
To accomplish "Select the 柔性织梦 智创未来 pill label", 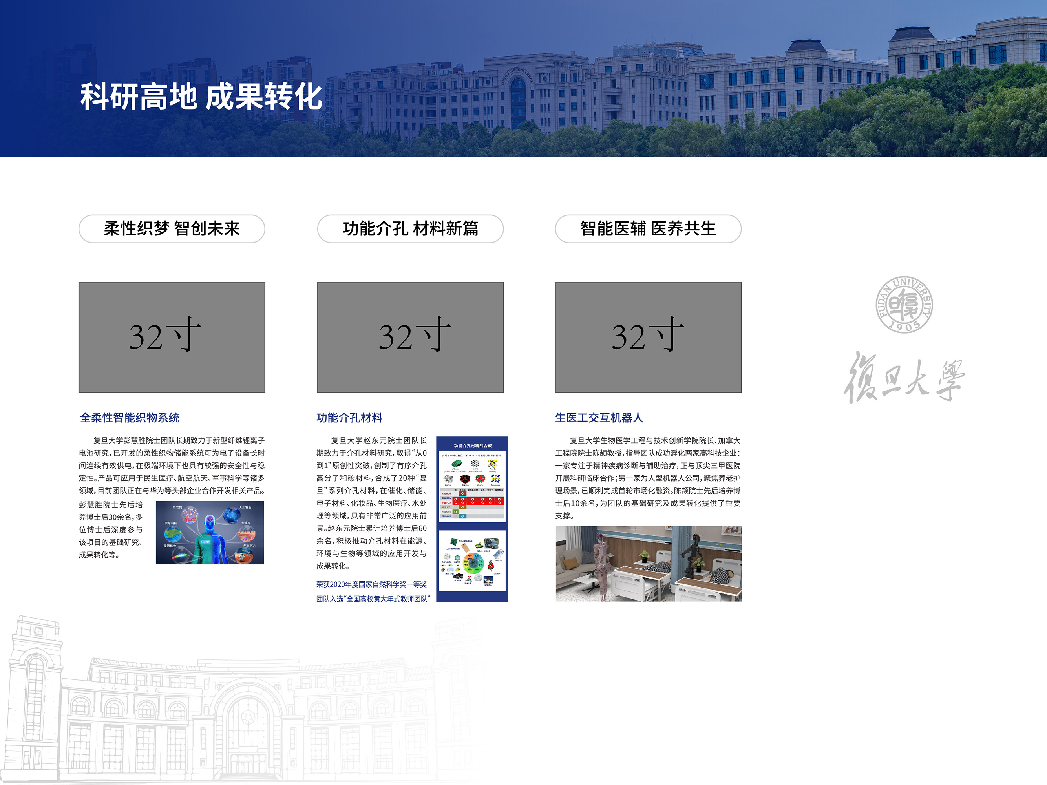I will (172, 229).
